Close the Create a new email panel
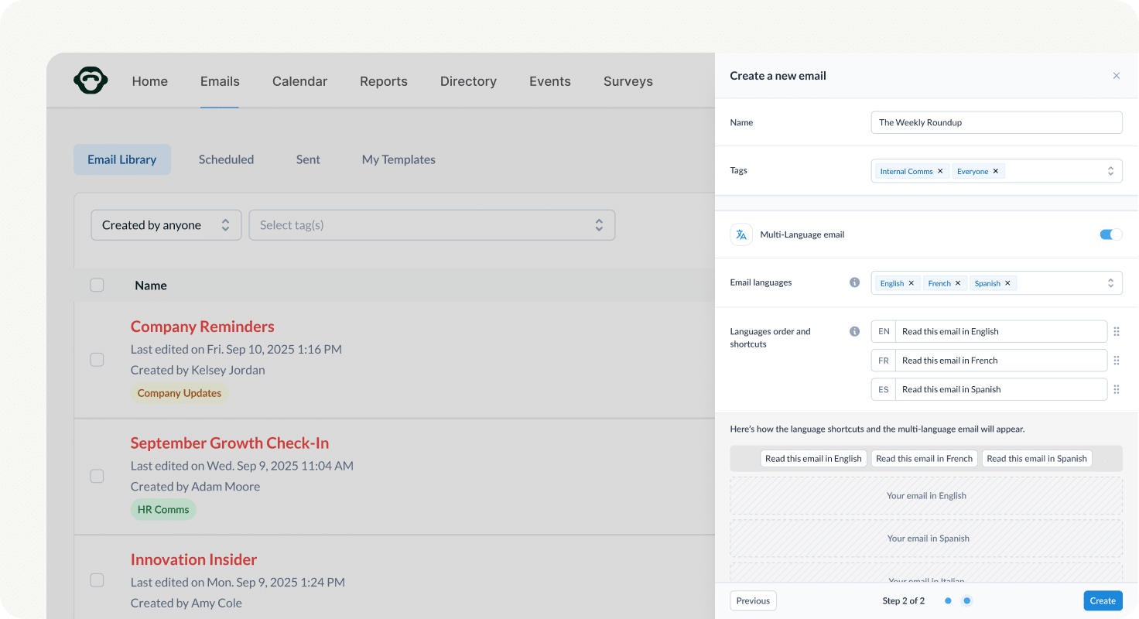This screenshot has height=619, width=1139. coord(1117,75)
